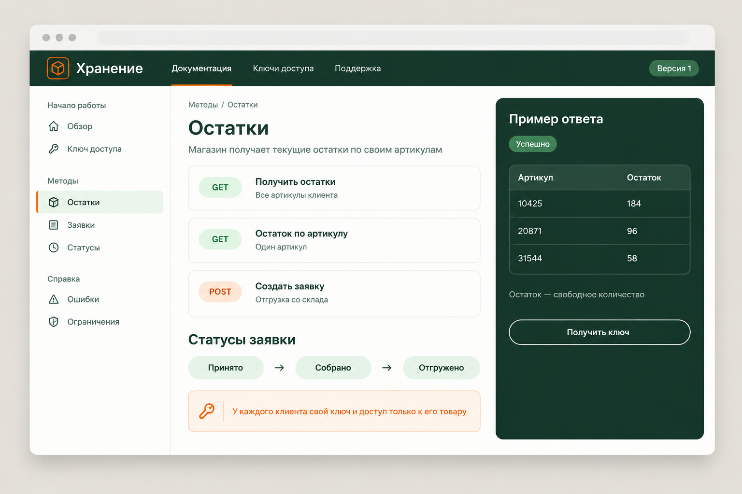Click the Успешно status badge
The height and width of the screenshot is (494, 742).
pos(533,144)
